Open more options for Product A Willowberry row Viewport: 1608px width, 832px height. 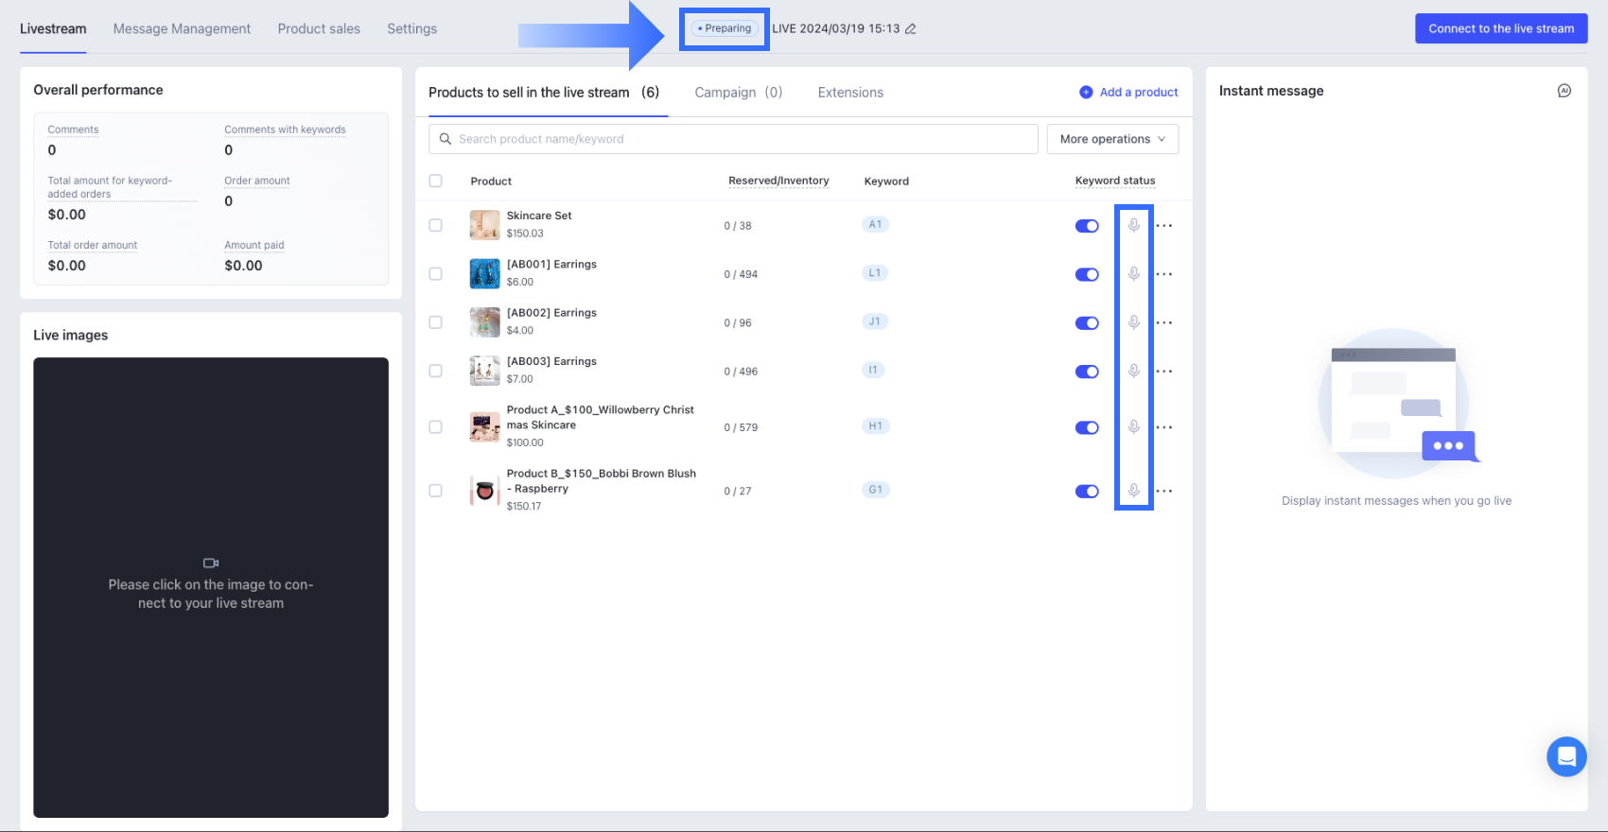pos(1164,427)
